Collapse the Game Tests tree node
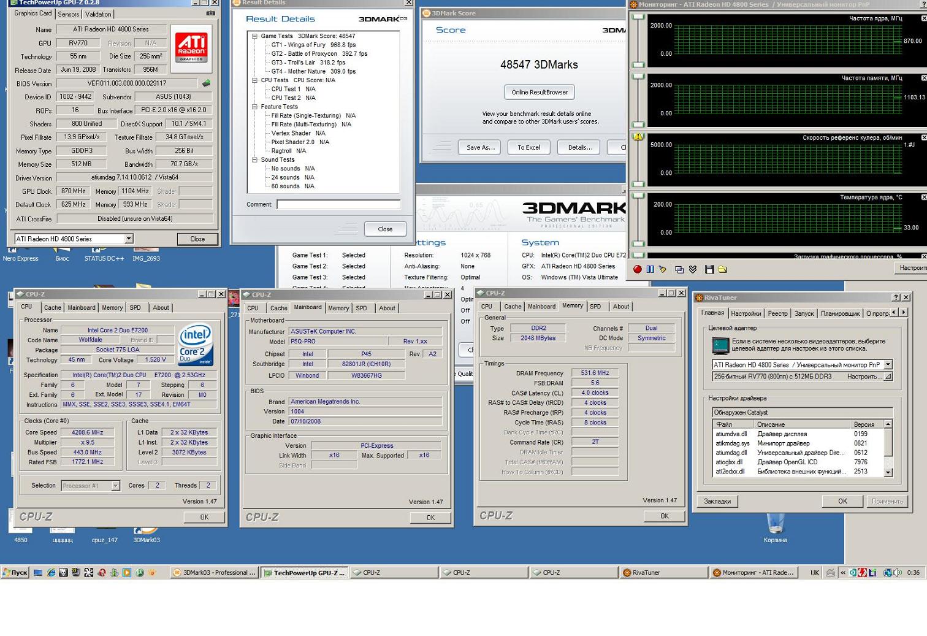The image size is (927, 636). (254, 36)
